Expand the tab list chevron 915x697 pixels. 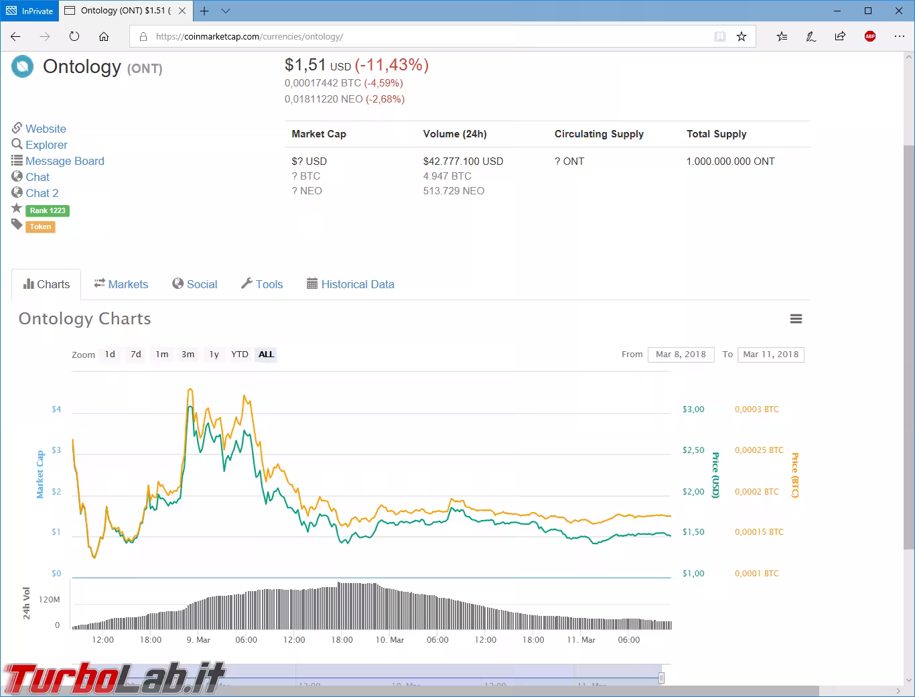click(226, 11)
